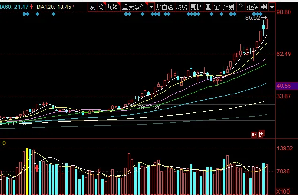Toggle the 均线 moving average lines
The height and width of the screenshot is (195, 298).
(x=181, y=7)
